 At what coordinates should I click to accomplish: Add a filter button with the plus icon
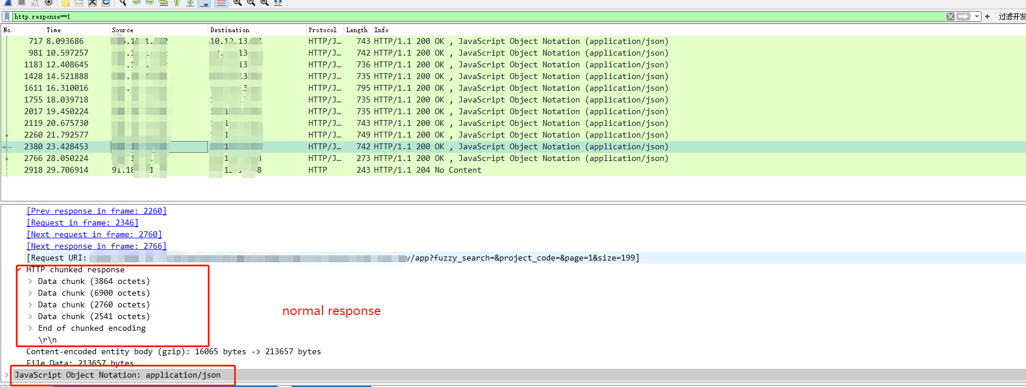point(987,16)
